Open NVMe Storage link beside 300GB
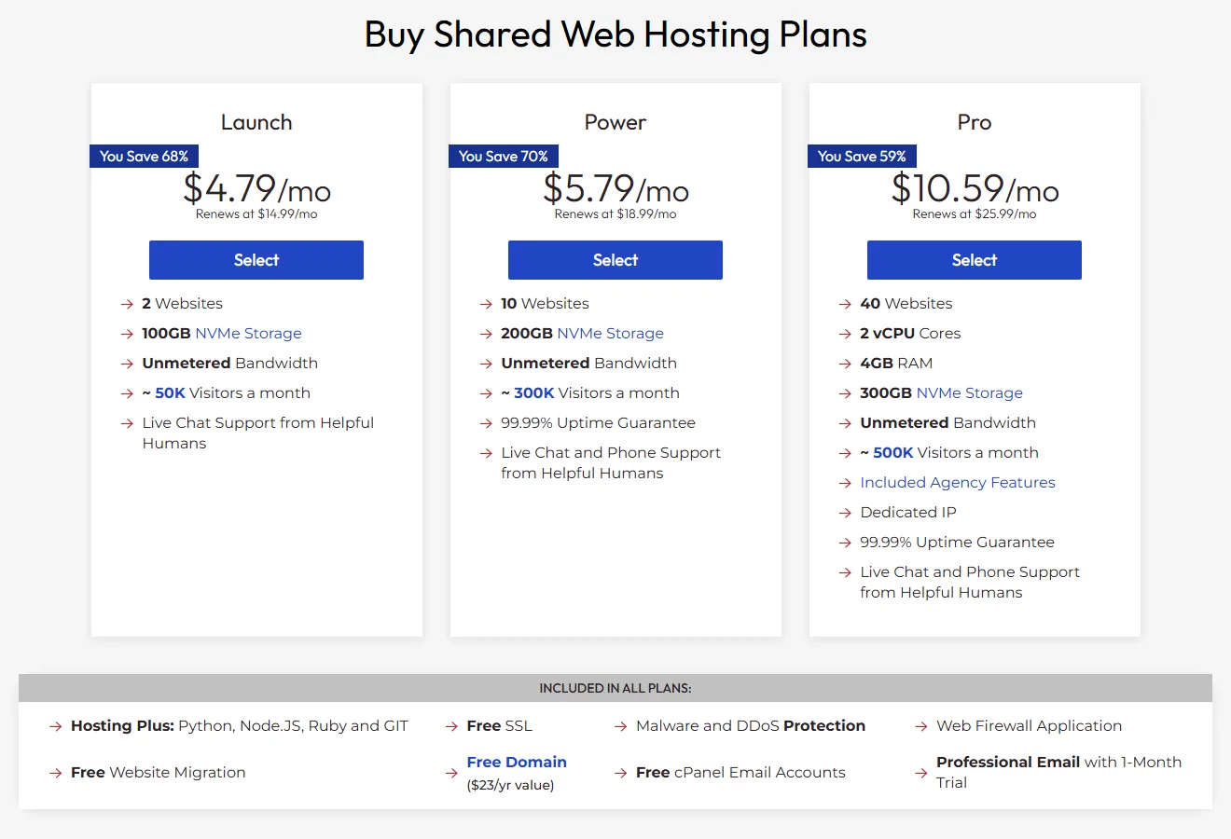The image size is (1231, 839). tap(970, 392)
